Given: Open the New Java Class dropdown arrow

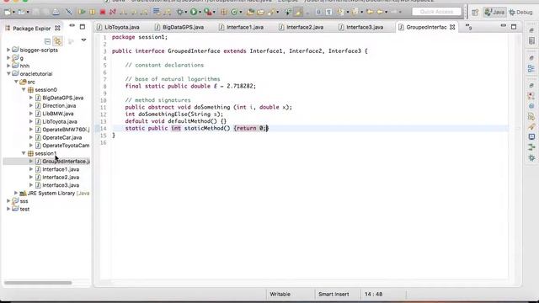Looking at the screenshot, I should [x=240, y=13].
